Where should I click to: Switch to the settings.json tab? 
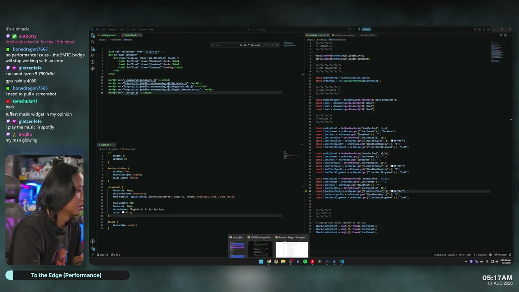(x=109, y=35)
